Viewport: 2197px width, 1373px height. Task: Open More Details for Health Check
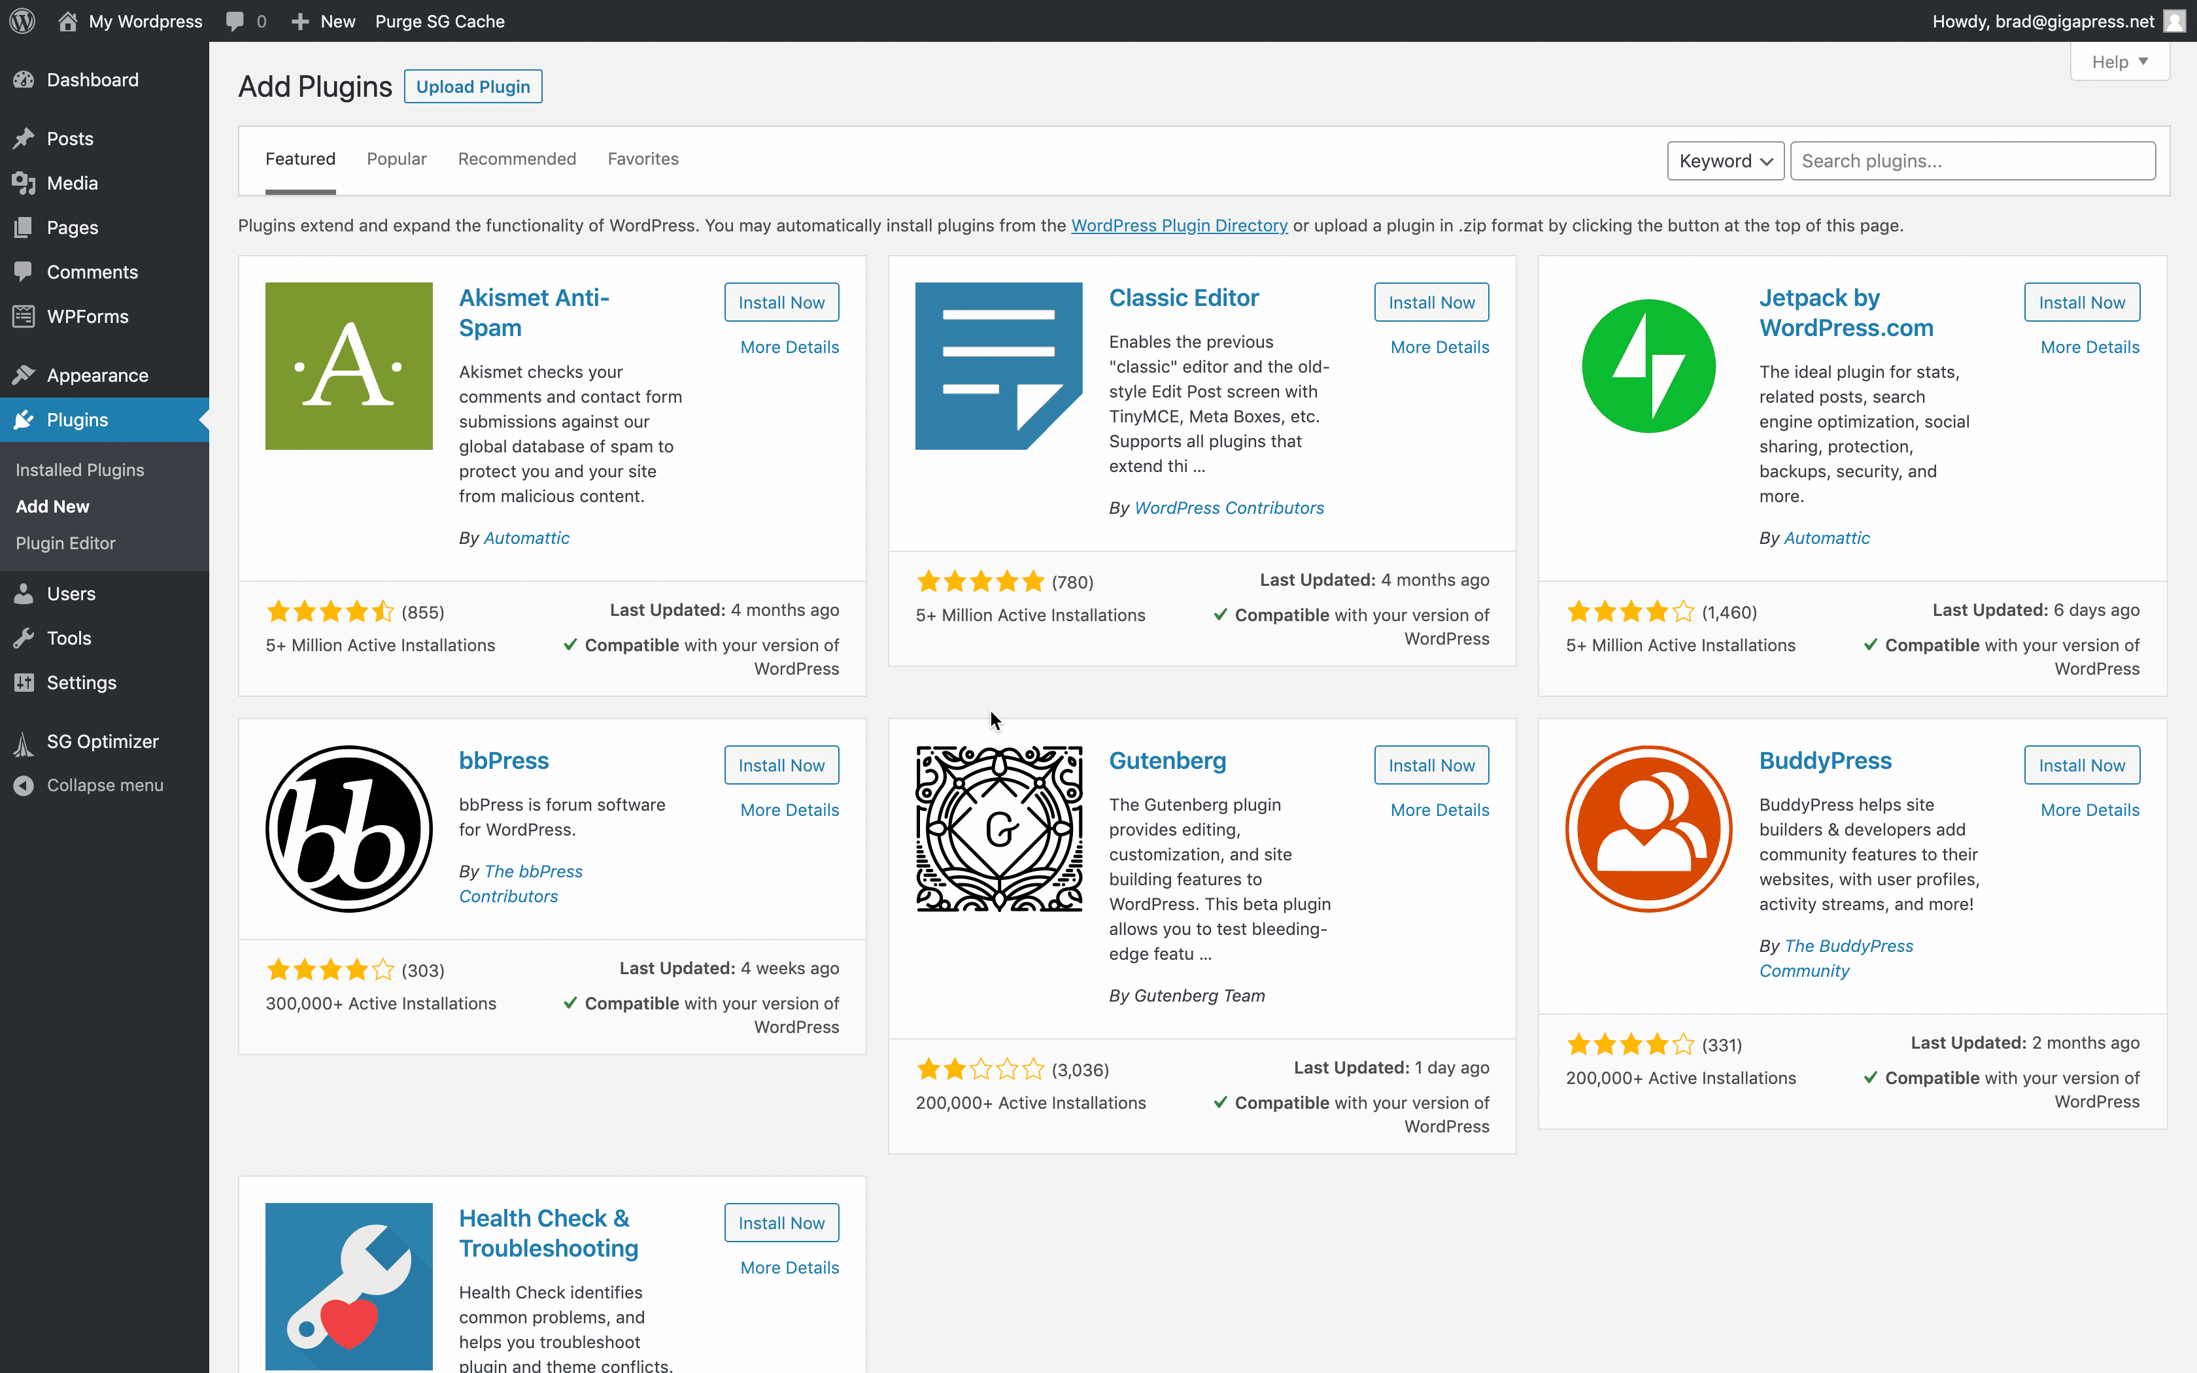(790, 1268)
